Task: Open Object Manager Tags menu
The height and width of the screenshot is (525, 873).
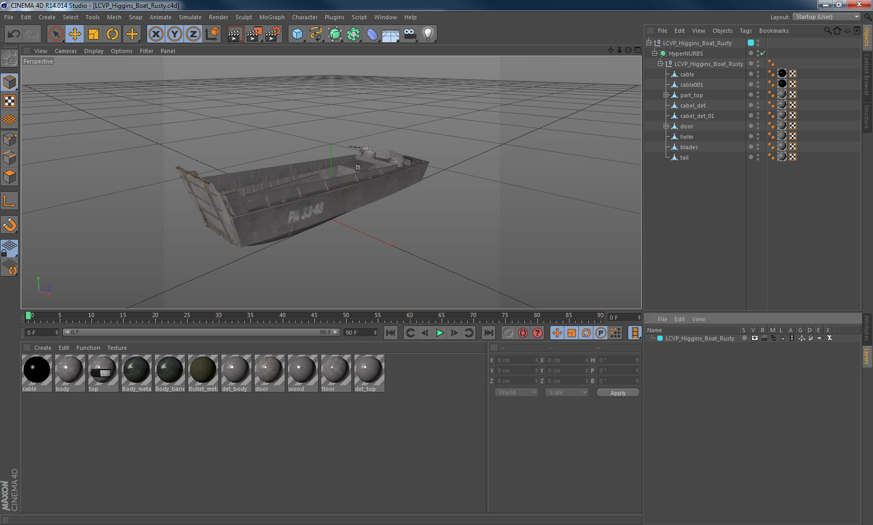Action: pyautogui.click(x=746, y=31)
